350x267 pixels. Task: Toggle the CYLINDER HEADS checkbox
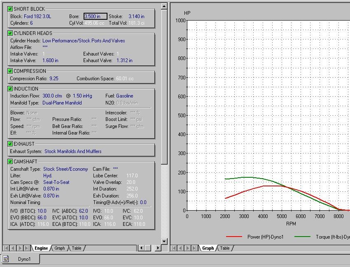coord(10,33)
